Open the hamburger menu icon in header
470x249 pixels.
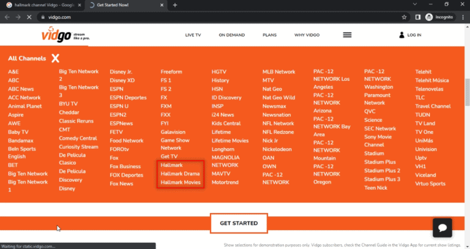point(347,35)
